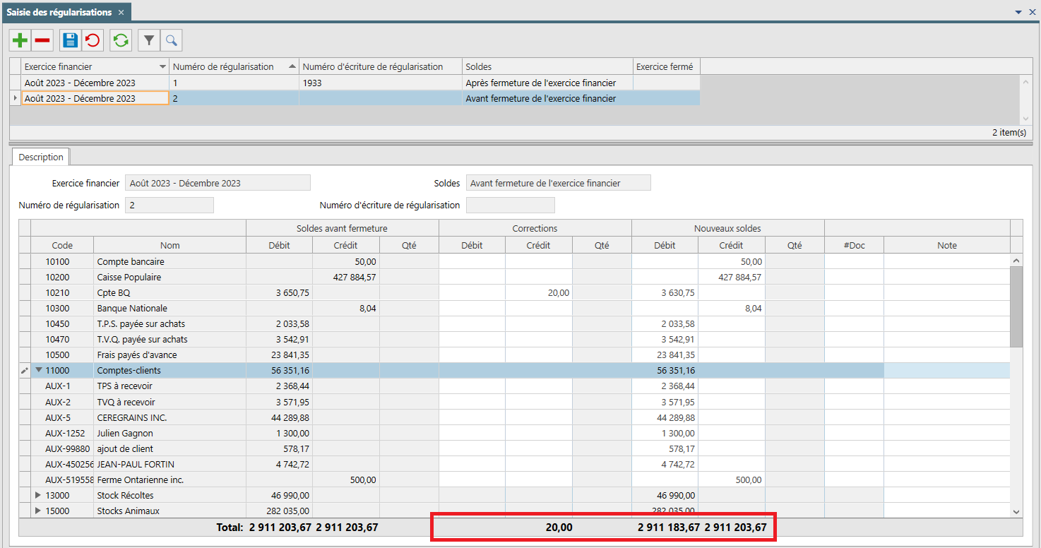The height and width of the screenshot is (548, 1041).
Task: Switch to the Description tab
Action: click(41, 157)
